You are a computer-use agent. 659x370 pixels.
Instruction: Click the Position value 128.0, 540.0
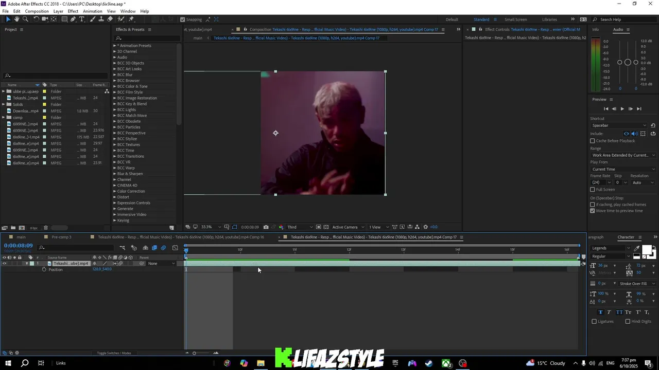102,269
